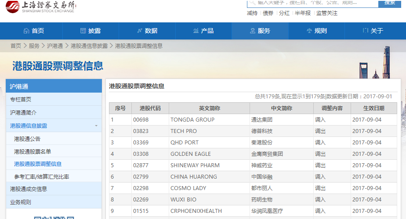Select 港股通信息披露 in the sidebar
This screenshot has height=219, width=406.
click(x=29, y=126)
